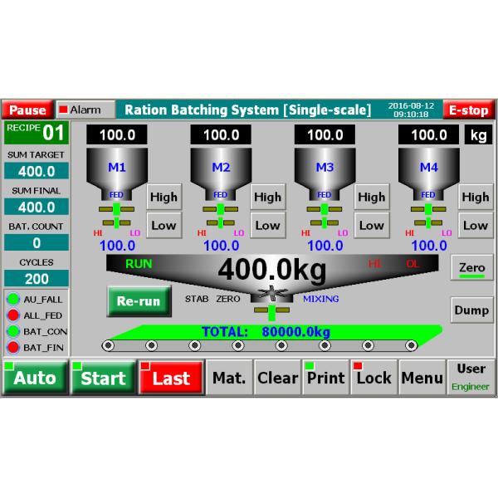Click the date and time display
Viewport: 498px width, 498px height.
[411, 110]
